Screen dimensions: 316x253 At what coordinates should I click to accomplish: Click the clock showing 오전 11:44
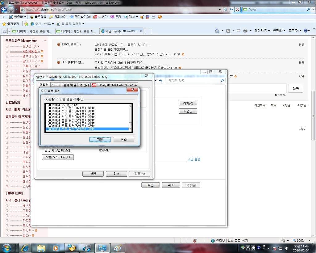301,246
